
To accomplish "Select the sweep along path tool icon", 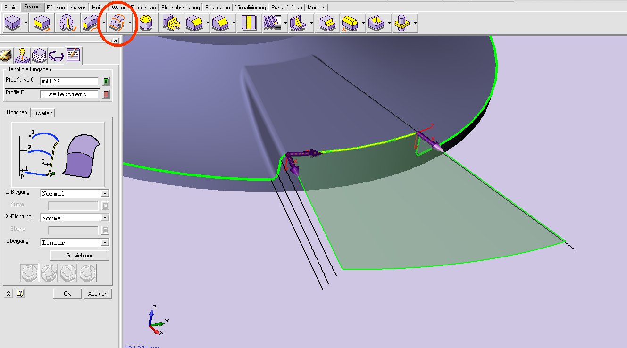I will pyautogui.click(x=91, y=23).
